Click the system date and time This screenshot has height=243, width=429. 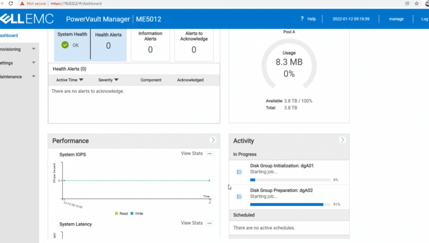(x=351, y=19)
